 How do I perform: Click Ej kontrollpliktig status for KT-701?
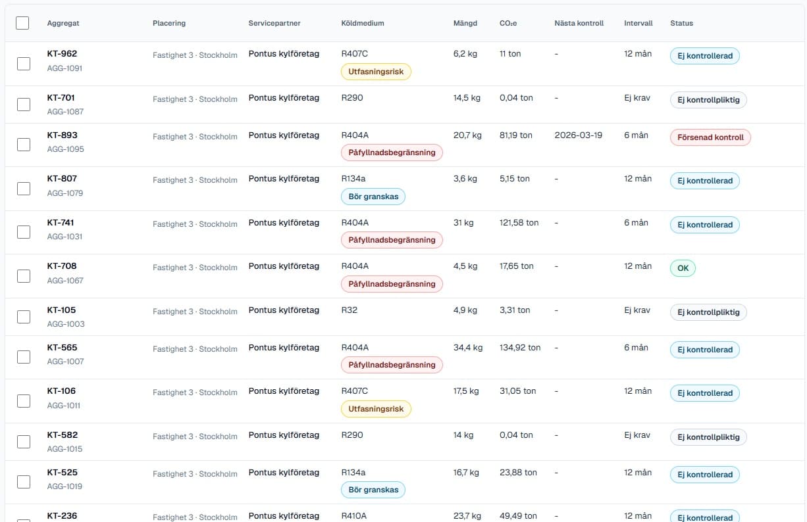(x=708, y=100)
